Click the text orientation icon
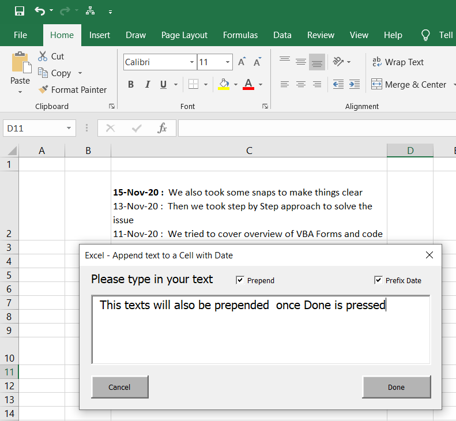The width and height of the screenshot is (456, 421). click(338, 62)
